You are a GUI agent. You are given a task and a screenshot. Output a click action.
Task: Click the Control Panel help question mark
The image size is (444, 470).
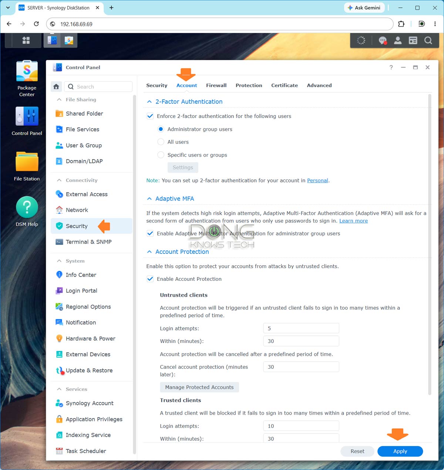click(x=391, y=67)
